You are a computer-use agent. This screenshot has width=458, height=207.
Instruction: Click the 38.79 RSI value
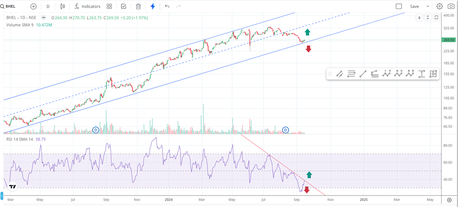40,140
